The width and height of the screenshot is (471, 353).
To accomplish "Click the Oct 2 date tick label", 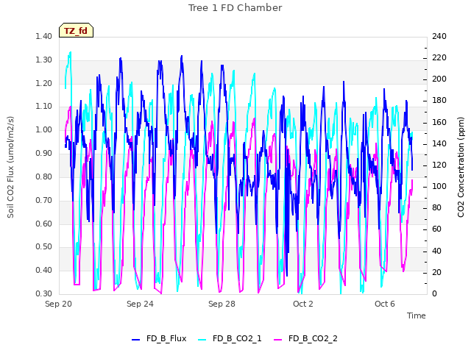I will [x=303, y=304].
